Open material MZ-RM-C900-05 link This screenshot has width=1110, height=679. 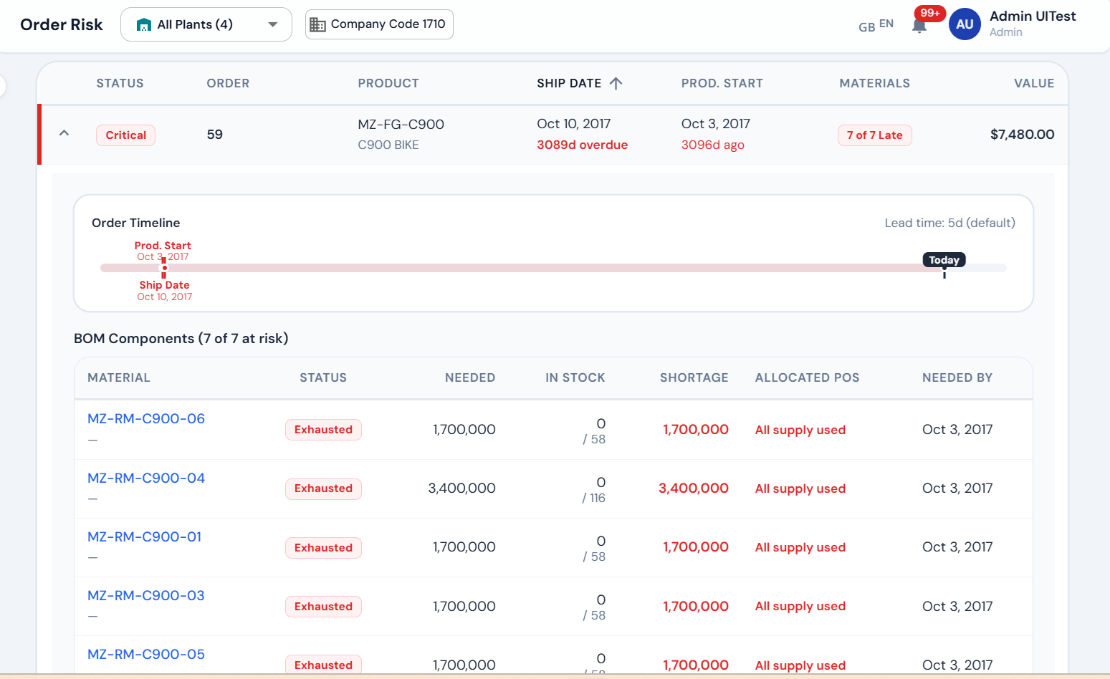pyautogui.click(x=146, y=654)
